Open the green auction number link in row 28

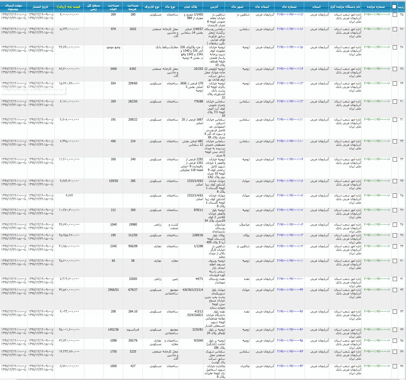click(x=377, y=69)
